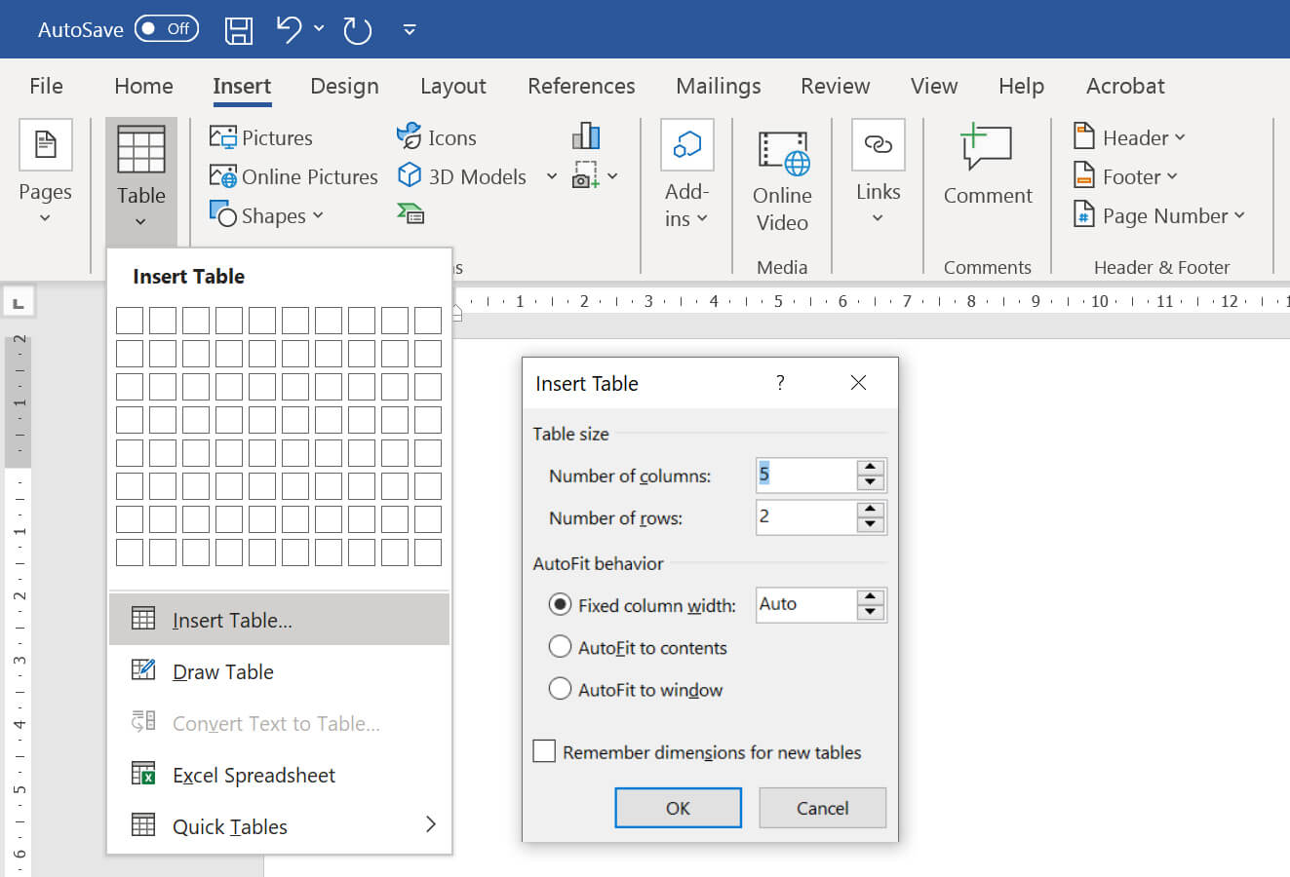Decrease number of columns with down arrow

tap(871, 483)
